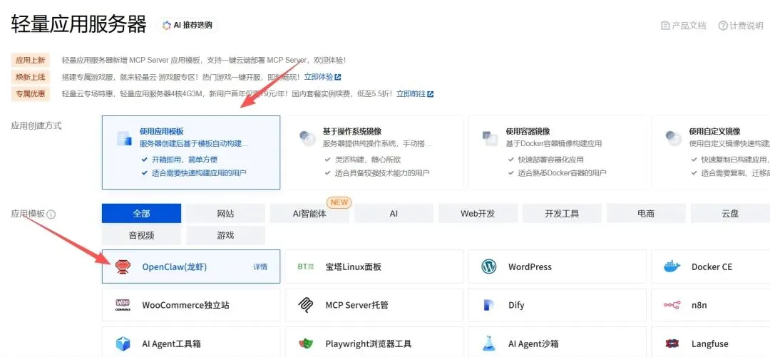Switch to the 开发工具 category tab
The width and height of the screenshot is (770, 357).
point(562,214)
